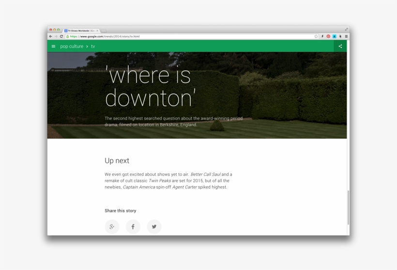Reload the page with the refresh icon
The width and height of the screenshot is (397, 270).
click(x=61, y=36)
